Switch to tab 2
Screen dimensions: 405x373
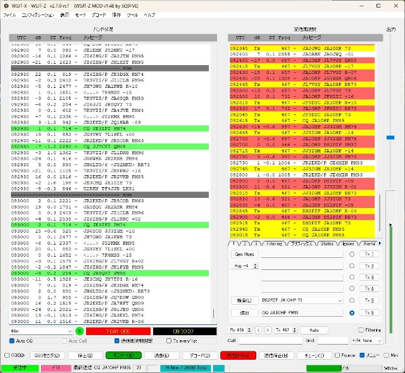[x=245, y=243]
